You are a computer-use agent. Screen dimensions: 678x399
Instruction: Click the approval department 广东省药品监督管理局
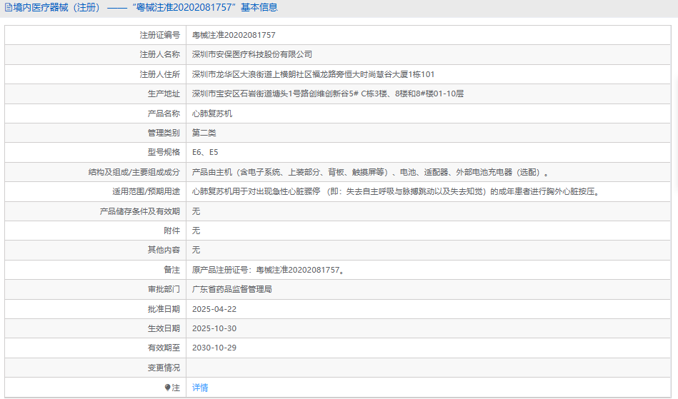[x=231, y=289]
